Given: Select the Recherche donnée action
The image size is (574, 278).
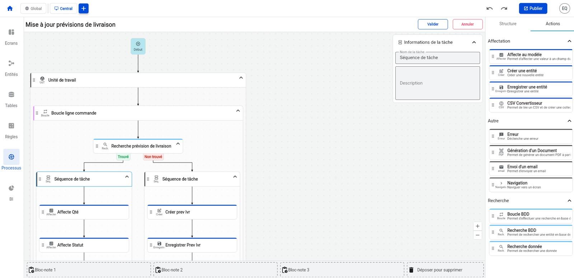Looking at the screenshot, I should coord(531,248).
